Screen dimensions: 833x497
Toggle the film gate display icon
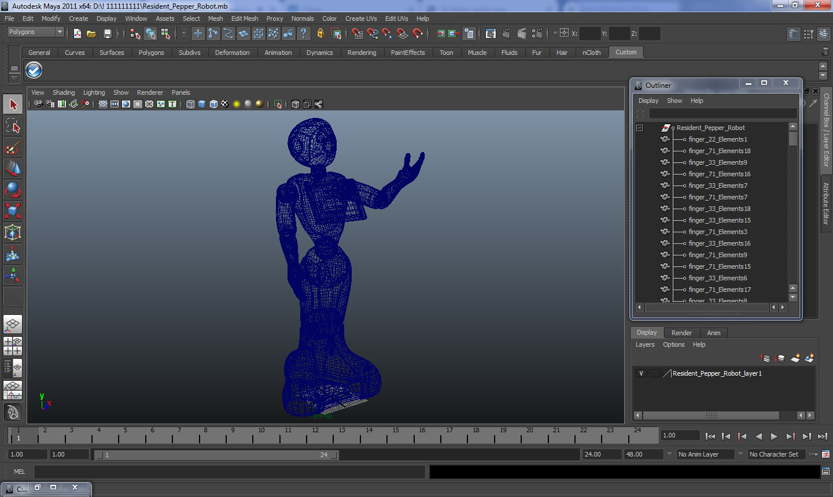tap(115, 104)
